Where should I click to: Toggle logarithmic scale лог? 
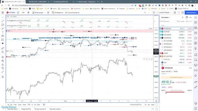pos(149,105)
